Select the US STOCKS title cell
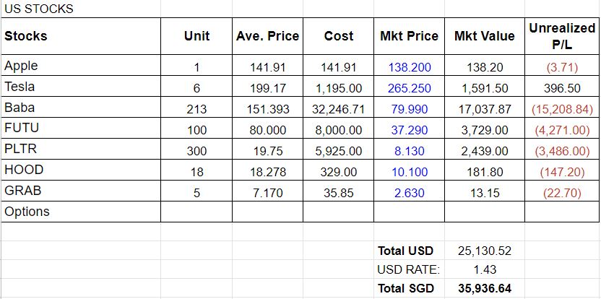 coord(80,9)
